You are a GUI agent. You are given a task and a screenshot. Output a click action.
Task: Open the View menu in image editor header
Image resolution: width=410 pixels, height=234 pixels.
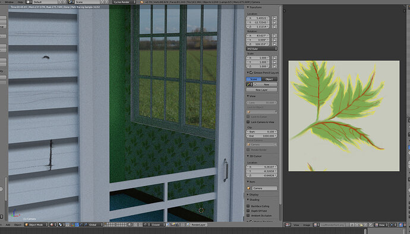pyautogui.click(x=296, y=225)
